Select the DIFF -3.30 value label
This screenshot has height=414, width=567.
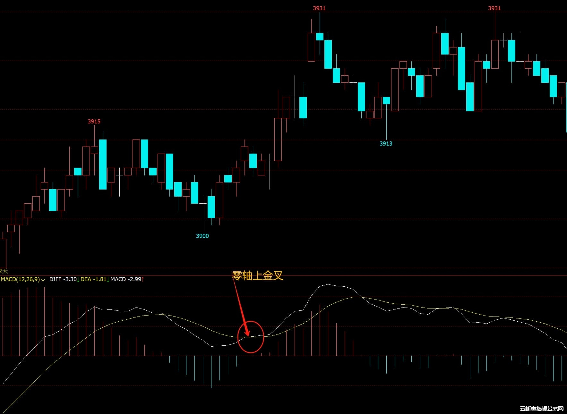(x=63, y=279)
